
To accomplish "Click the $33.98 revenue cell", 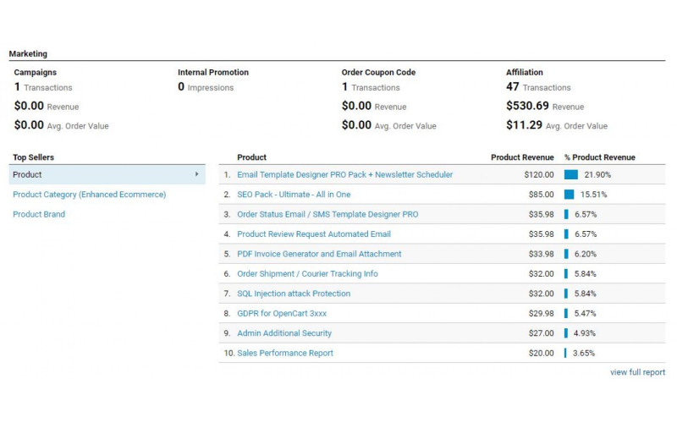I will point(541,255).
